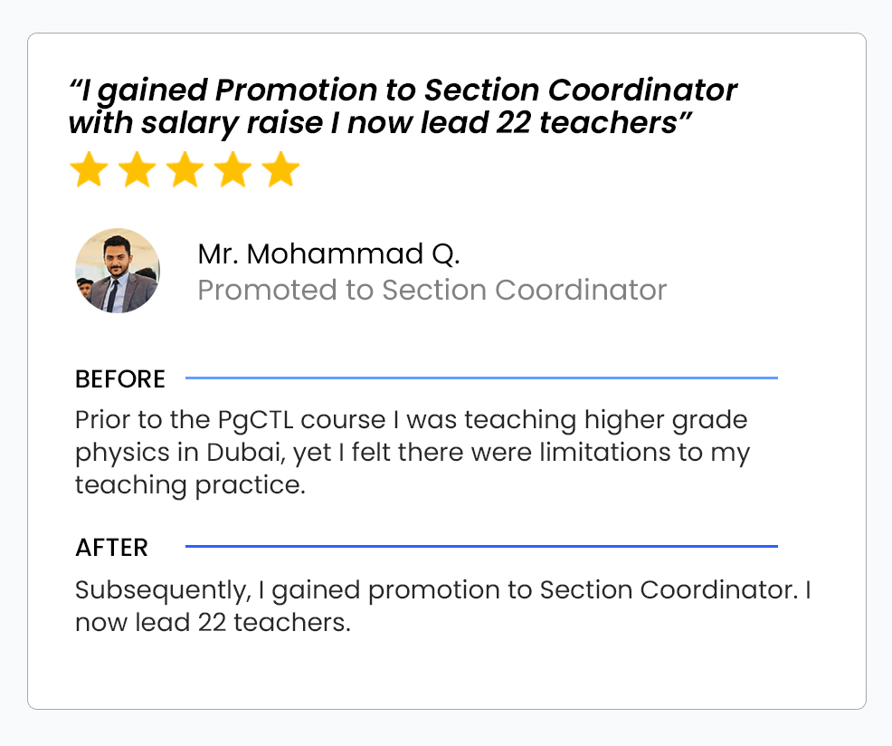Viewport: 892px width, 746px height.
Task: Click the fourth gold star
Action: click(x=232, y=170)
